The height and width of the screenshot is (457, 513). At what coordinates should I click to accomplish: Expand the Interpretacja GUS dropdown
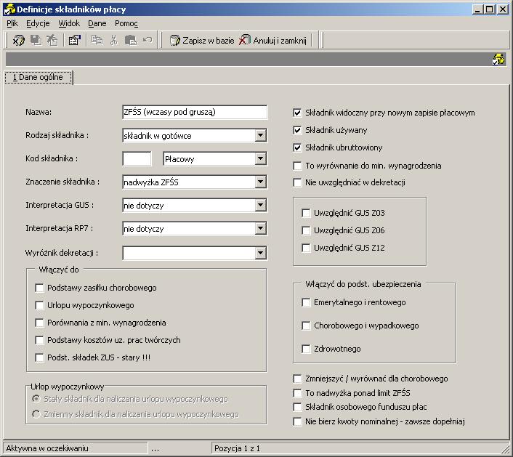260,205
